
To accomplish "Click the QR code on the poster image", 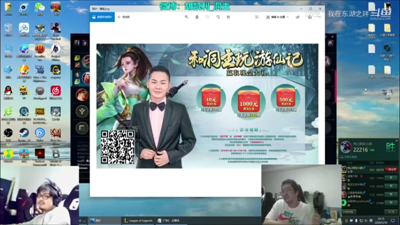I will pyautogui.click(x=117, y=147).
